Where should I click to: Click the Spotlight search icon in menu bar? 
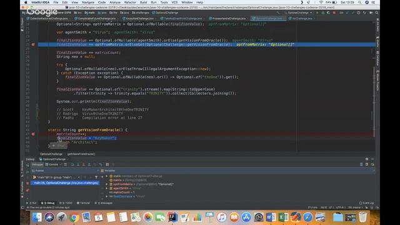(x=360, y=2)
